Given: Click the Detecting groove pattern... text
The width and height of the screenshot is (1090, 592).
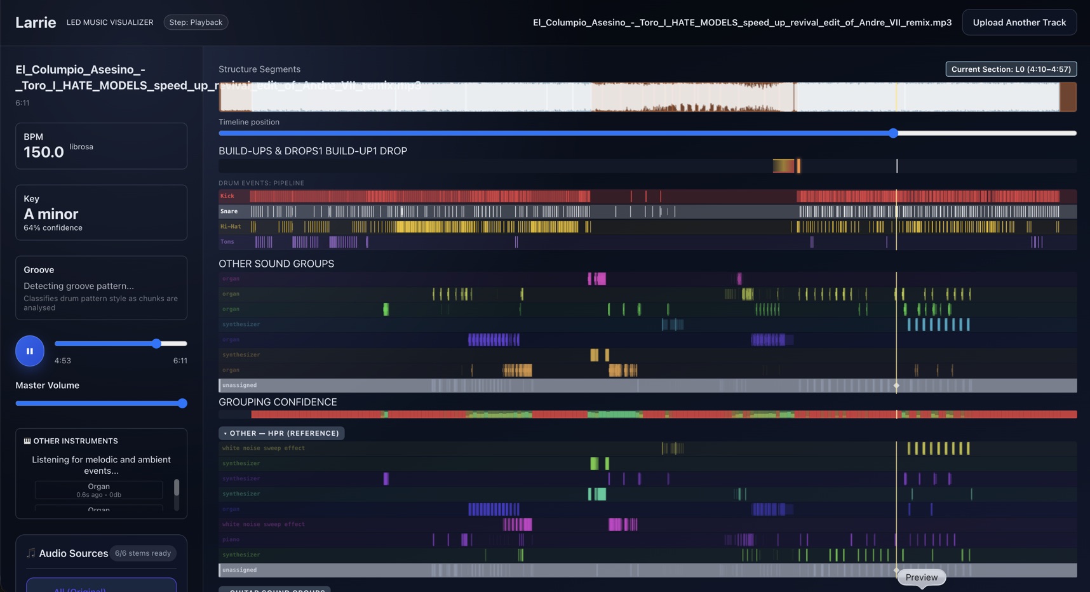Looking at the screenshot, I should coord(79,286).
